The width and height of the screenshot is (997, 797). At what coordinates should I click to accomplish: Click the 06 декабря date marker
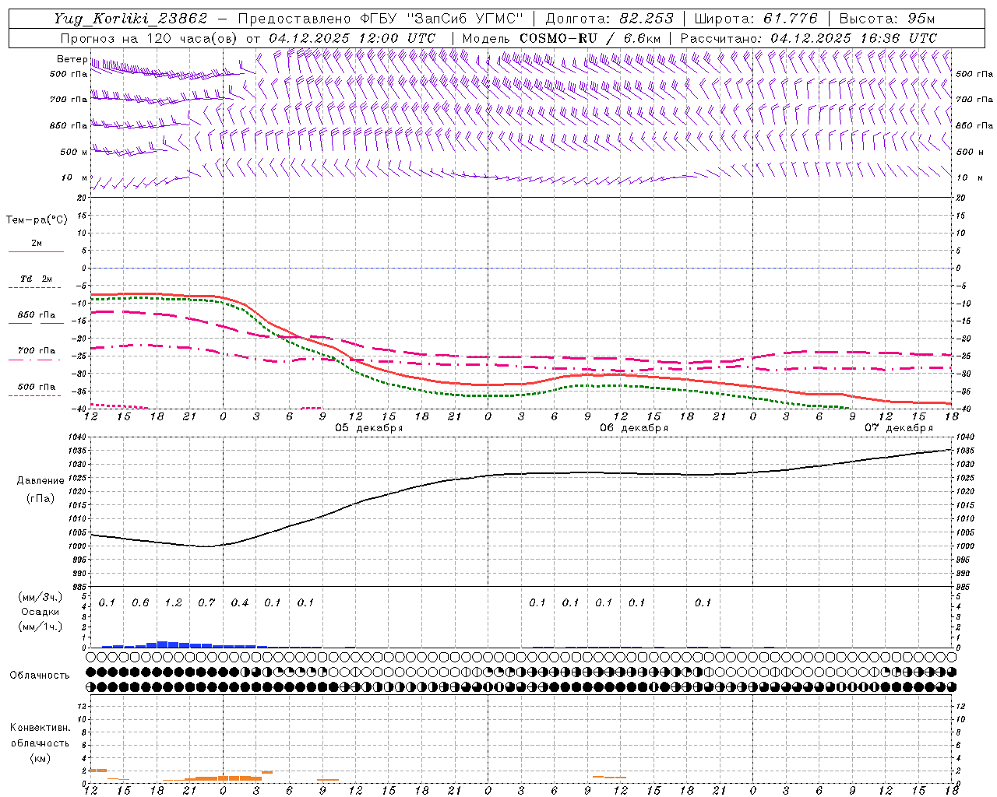(x=633, y=428)
